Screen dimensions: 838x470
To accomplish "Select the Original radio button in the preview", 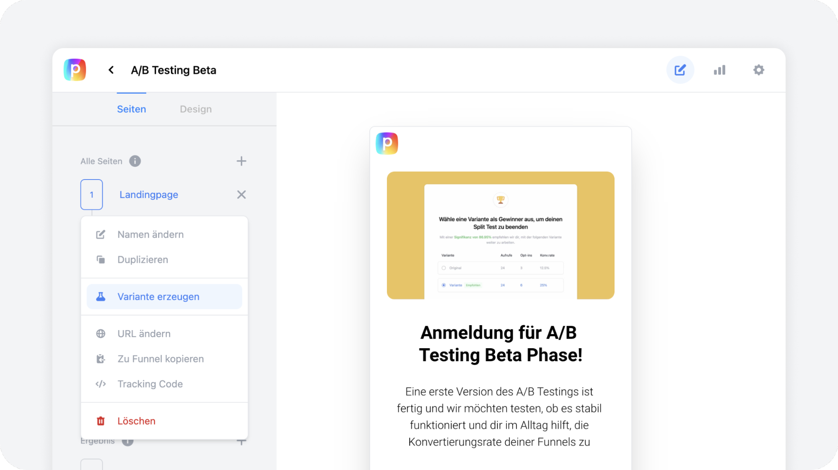I will (444, 268).
